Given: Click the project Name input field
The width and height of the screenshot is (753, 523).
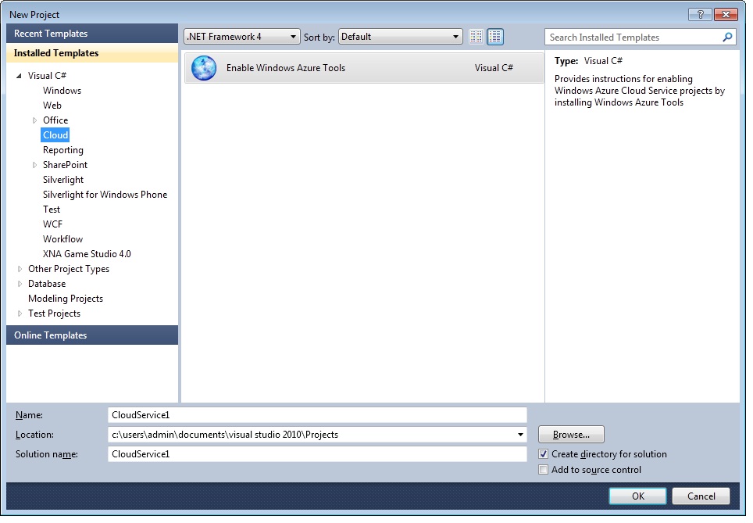Looking at the screenshot, I should [x=317, y=415].
